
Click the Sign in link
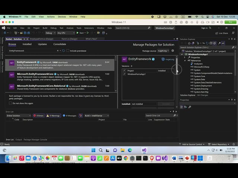point(204,28)
